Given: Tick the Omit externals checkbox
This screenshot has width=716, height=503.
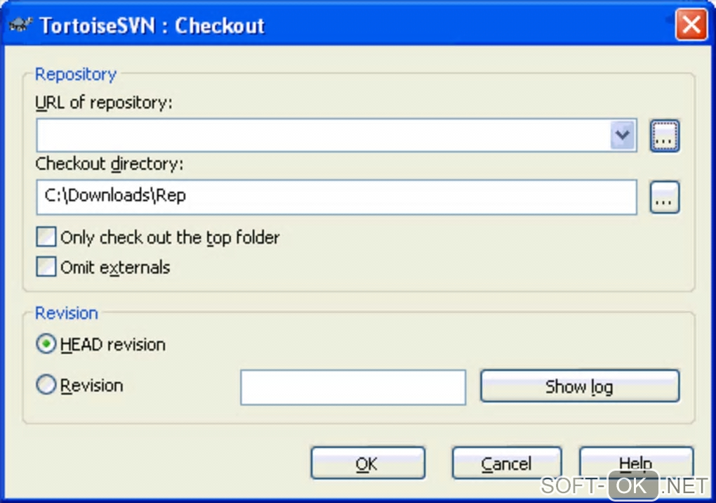Looking at the screenshot, I should click(x=46, y=267).
